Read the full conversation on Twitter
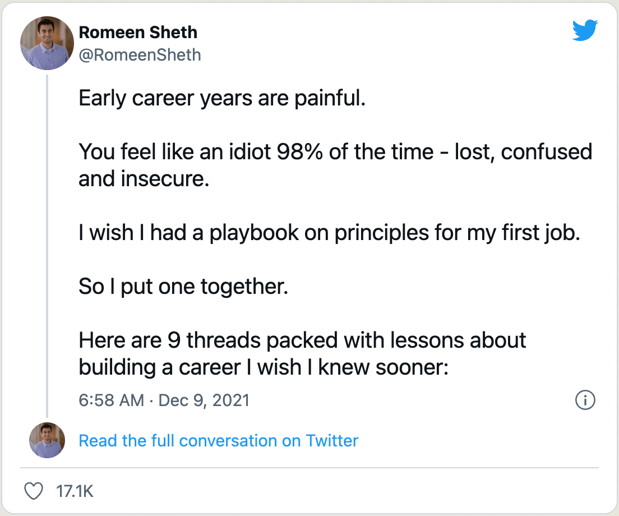Viewport: 619px width, 516px height. [x=218, y=441]
